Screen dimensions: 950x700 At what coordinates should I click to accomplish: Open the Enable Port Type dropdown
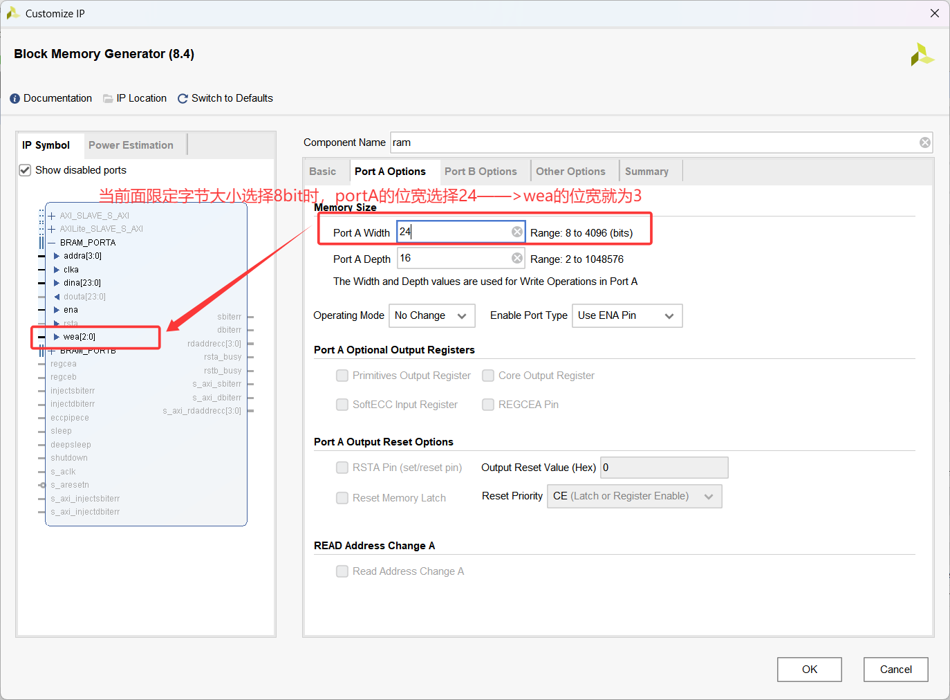627,316
